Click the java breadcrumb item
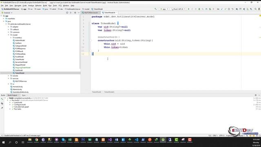Screen dimensions: 261x147 click(x=45, y=9)
